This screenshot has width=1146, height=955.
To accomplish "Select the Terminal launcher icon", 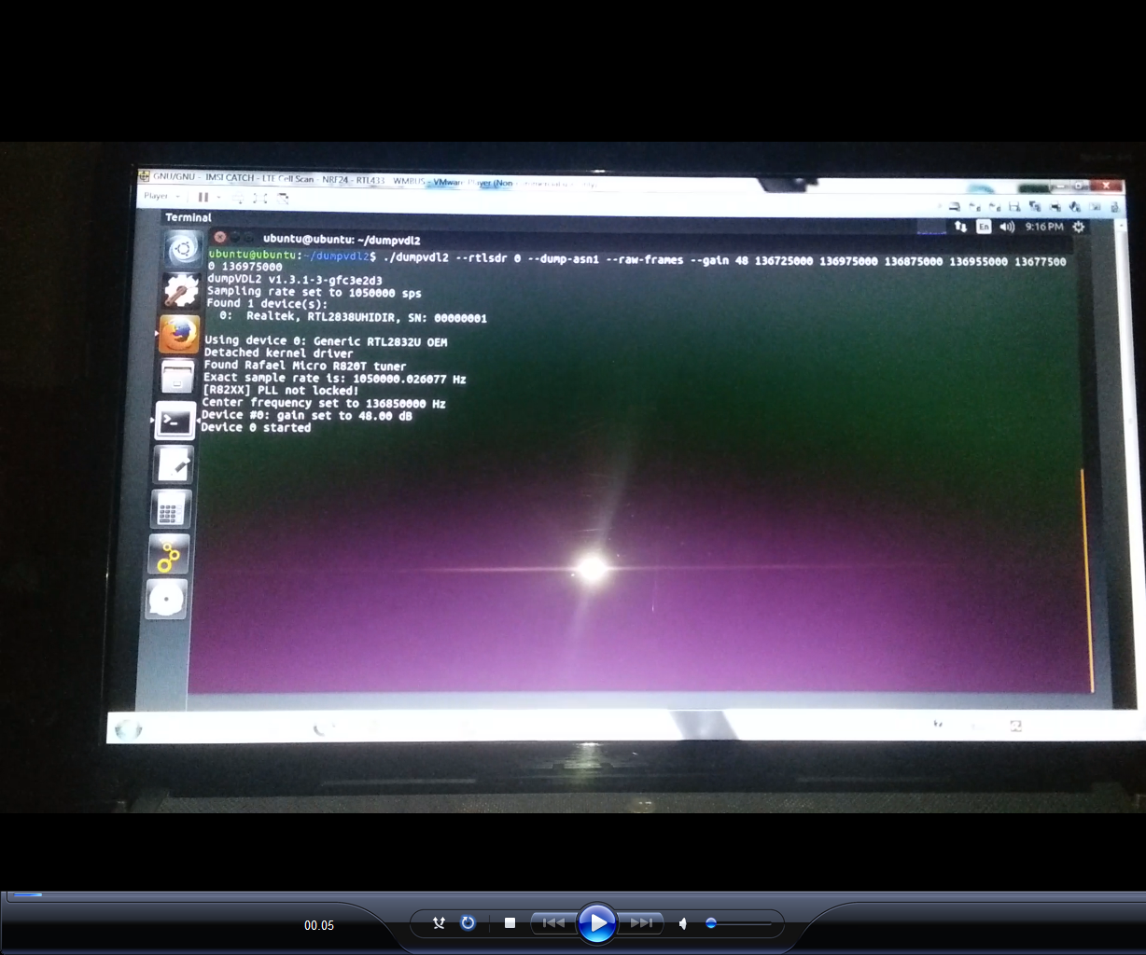I will coord(175,421).
